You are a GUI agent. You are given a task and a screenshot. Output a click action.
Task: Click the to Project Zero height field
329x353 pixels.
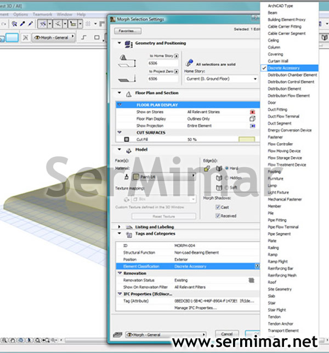[163, 79]
